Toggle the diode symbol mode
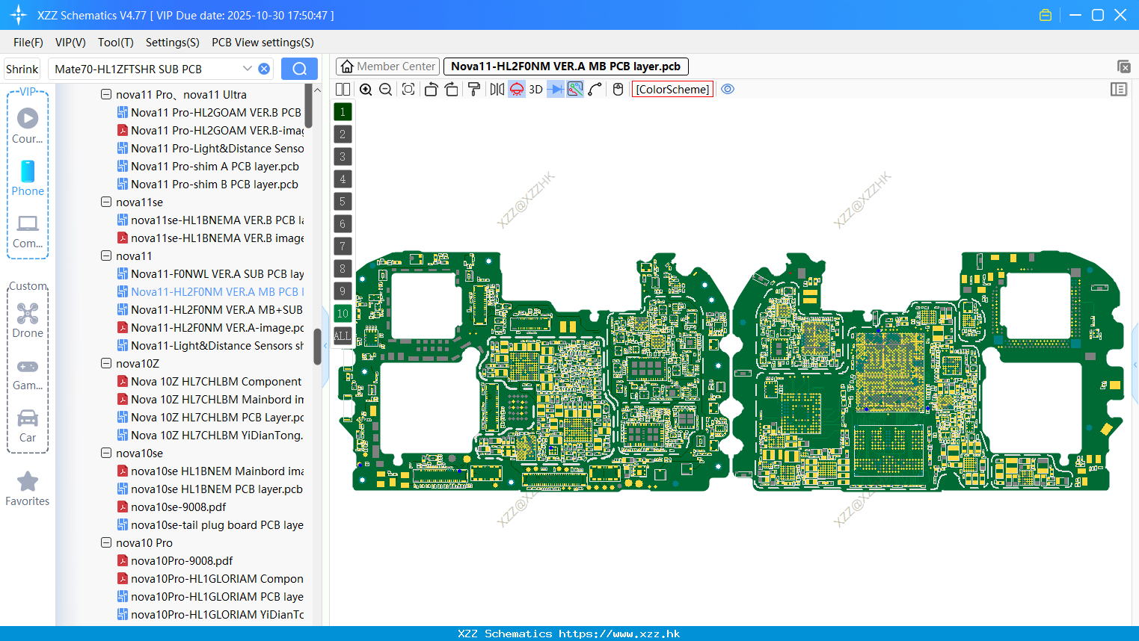 click(556, 90)
